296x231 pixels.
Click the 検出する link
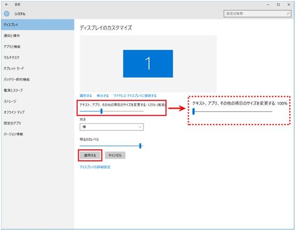103,96
